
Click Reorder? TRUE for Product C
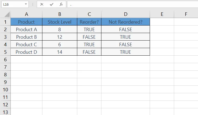[89, 44]
